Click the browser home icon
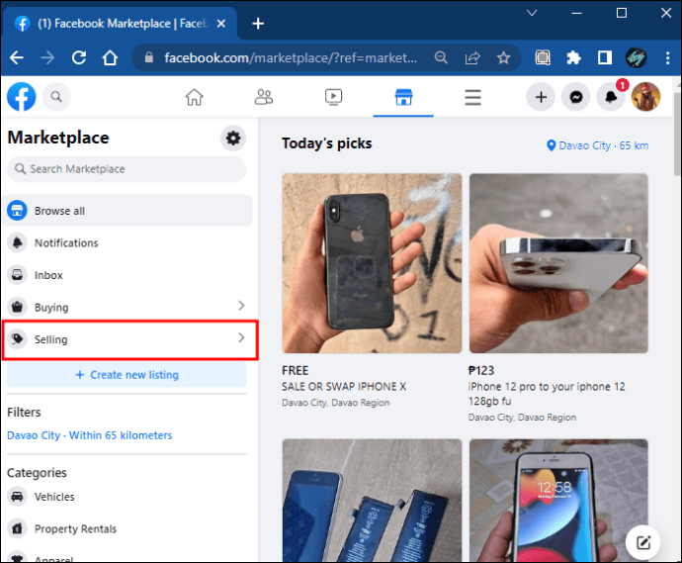The image size is (682, 563). [110, 57]
